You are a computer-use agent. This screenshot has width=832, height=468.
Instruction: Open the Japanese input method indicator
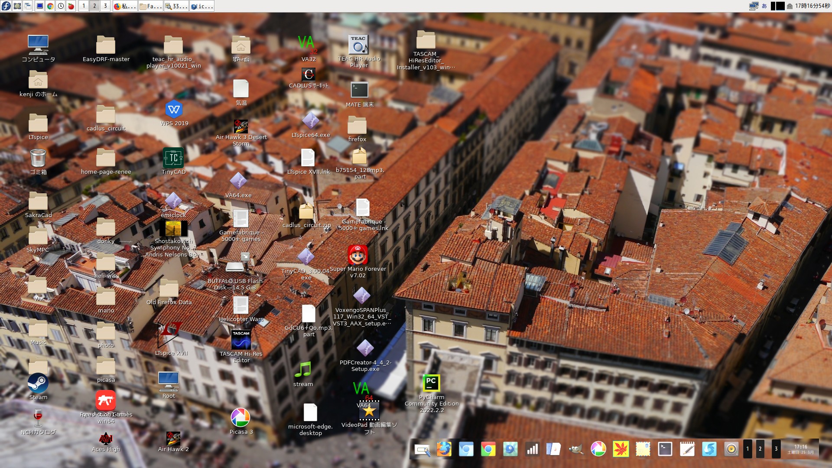coord(764,6)
